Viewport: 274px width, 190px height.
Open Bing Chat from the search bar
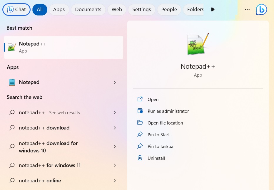click(x=16, y=9)
